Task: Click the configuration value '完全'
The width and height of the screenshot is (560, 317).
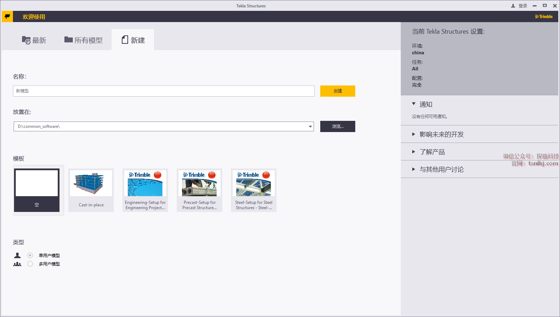Action: (417, 85)
